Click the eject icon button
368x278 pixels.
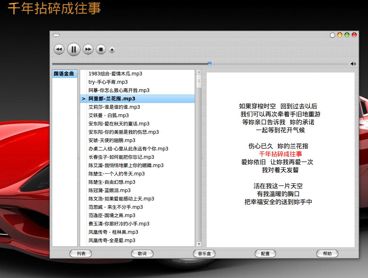[112, 50]
